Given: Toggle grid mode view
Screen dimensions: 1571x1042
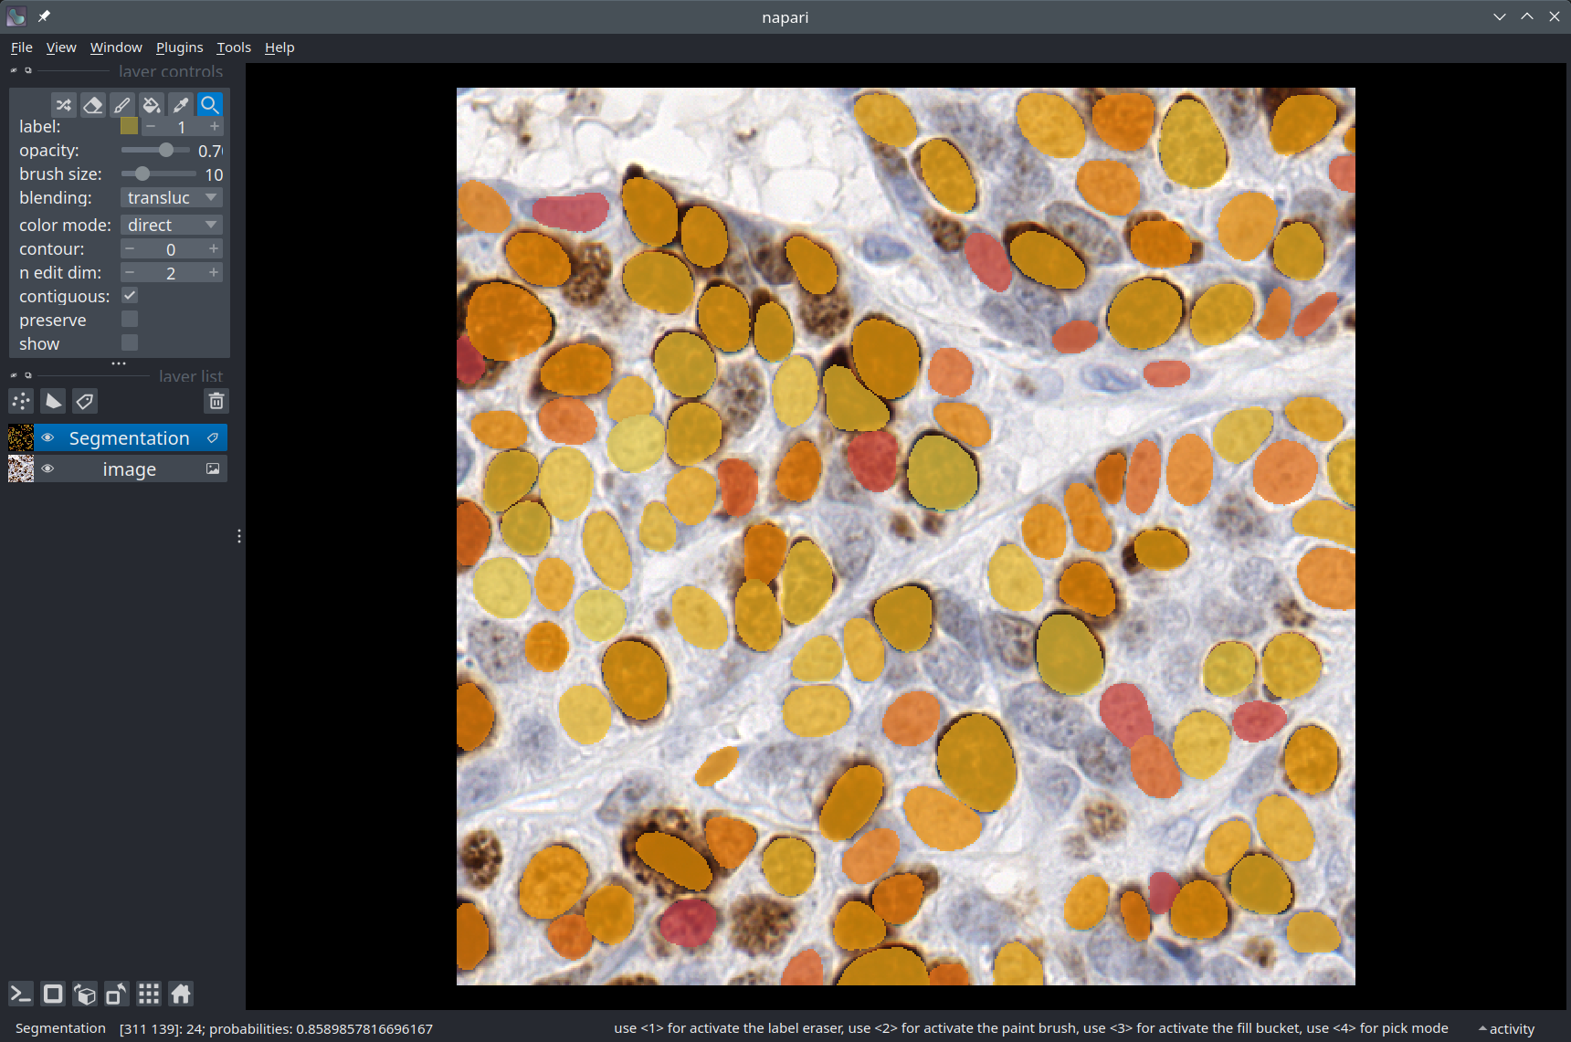Looking at the screenshot, I should pyautogui.click(x=149, y=994).
